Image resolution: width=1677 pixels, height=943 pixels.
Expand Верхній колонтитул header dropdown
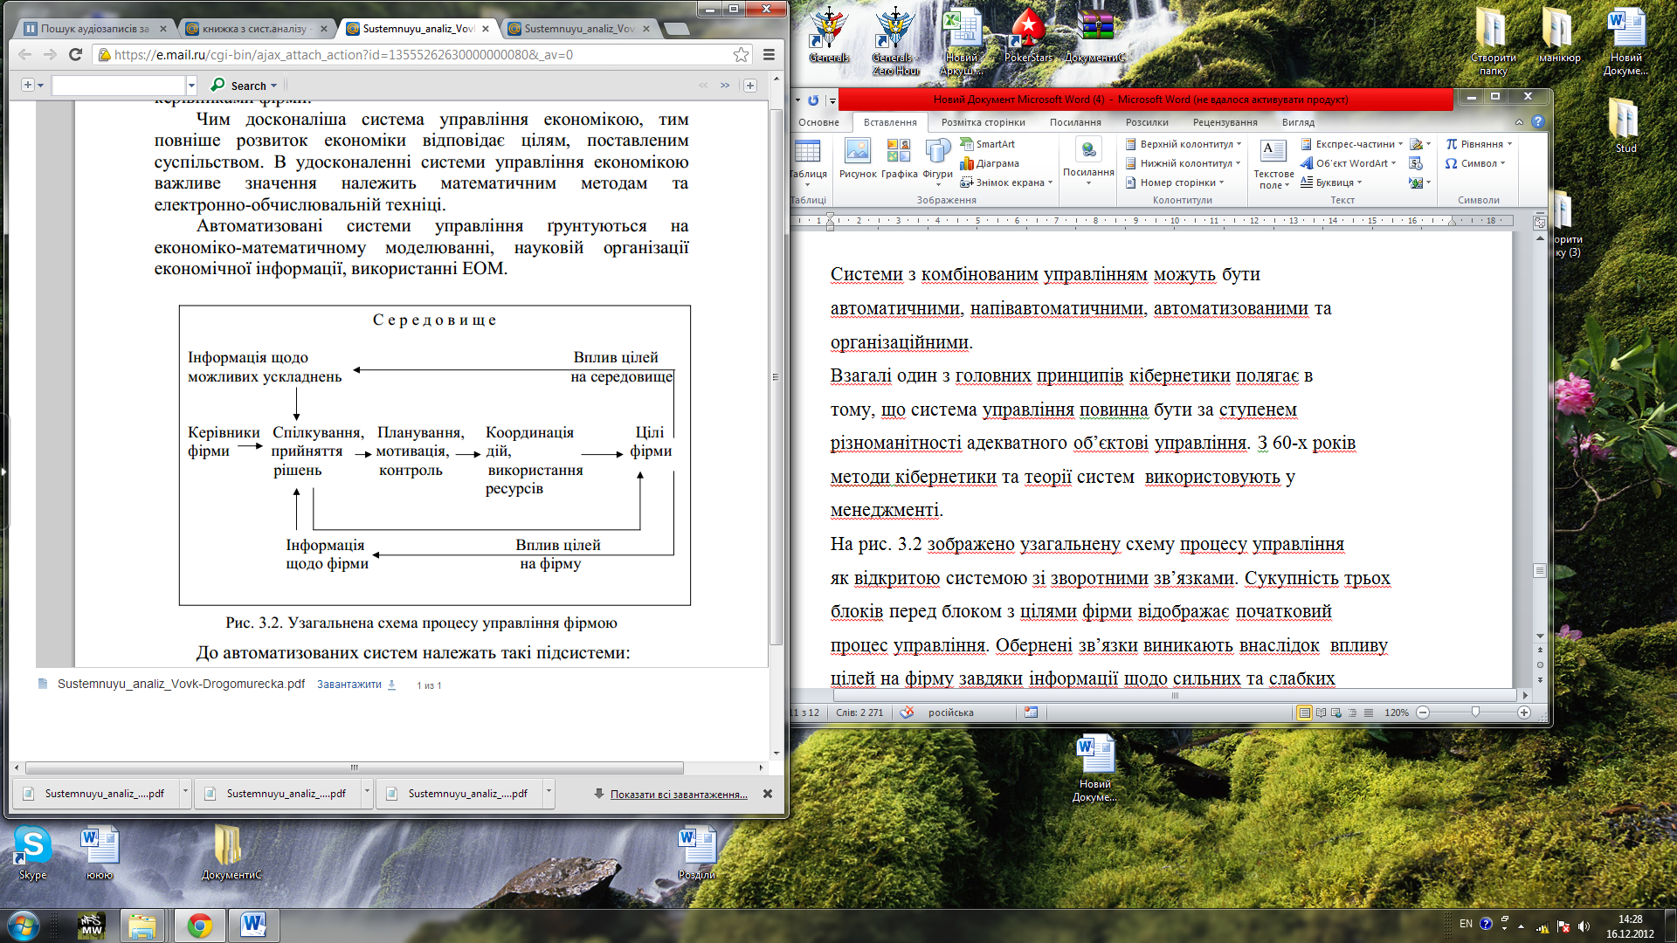tap(1184, 144)
